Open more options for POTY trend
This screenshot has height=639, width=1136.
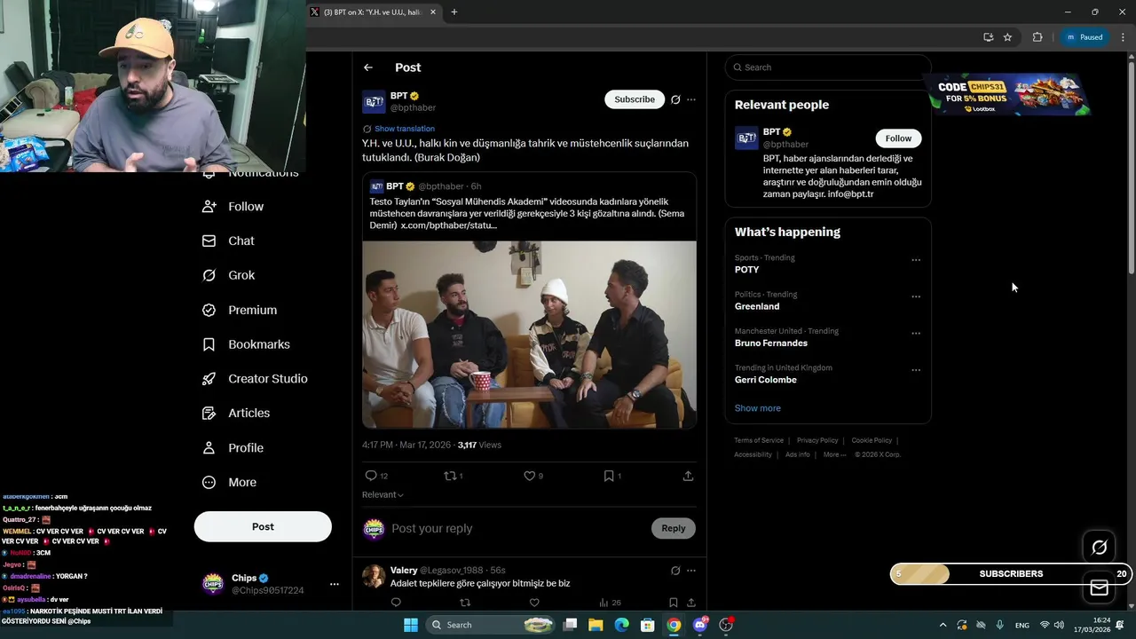click(x=916, y=260)
